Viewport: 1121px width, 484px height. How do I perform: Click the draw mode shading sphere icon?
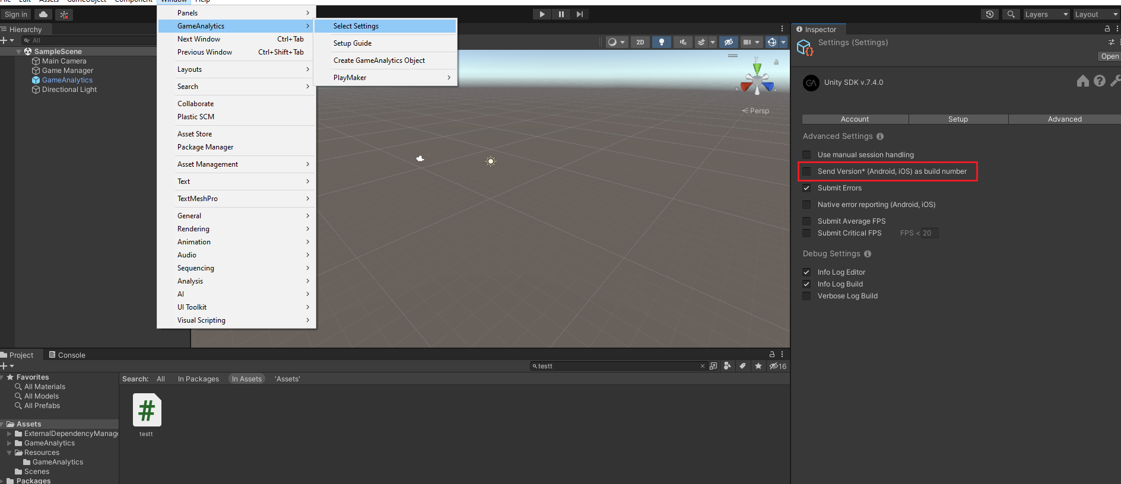click(x=612, y=42)
